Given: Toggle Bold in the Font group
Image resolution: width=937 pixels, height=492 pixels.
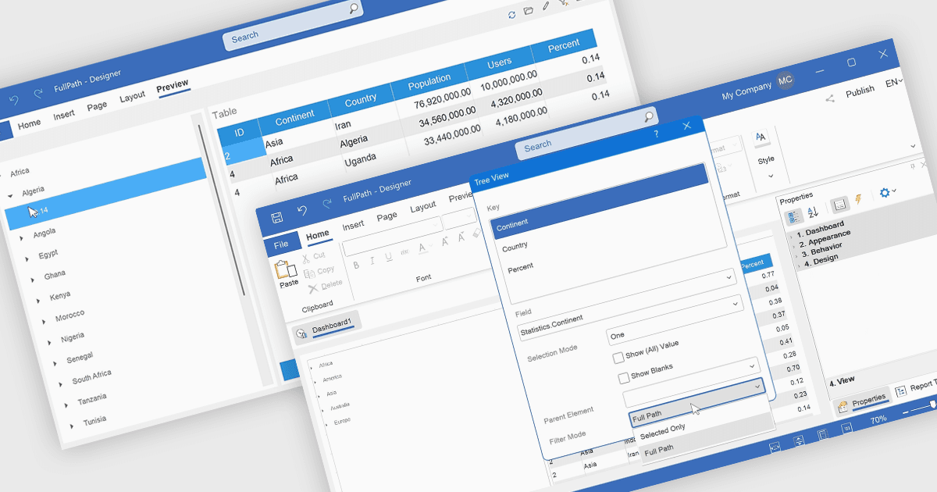Looking at the screenshot, I should tap(356, 265).
